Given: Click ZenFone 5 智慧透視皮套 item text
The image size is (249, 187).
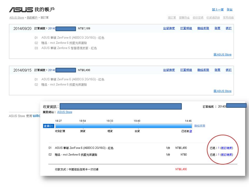Looking at the screenshot, I should (69, 48).
